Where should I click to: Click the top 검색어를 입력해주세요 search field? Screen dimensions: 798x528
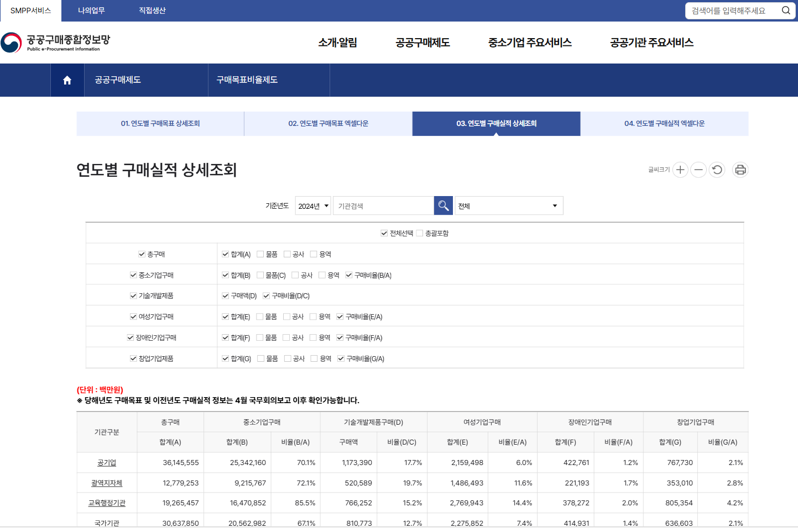[x=732, y=10]
